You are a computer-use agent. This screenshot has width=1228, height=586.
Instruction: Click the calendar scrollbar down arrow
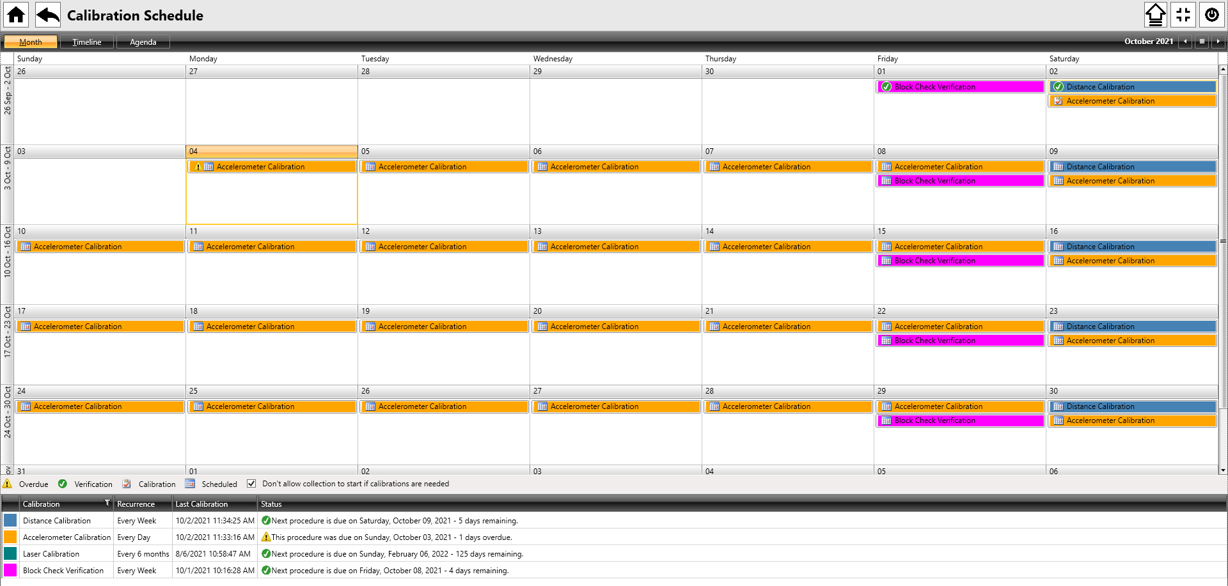(1223, 470)
